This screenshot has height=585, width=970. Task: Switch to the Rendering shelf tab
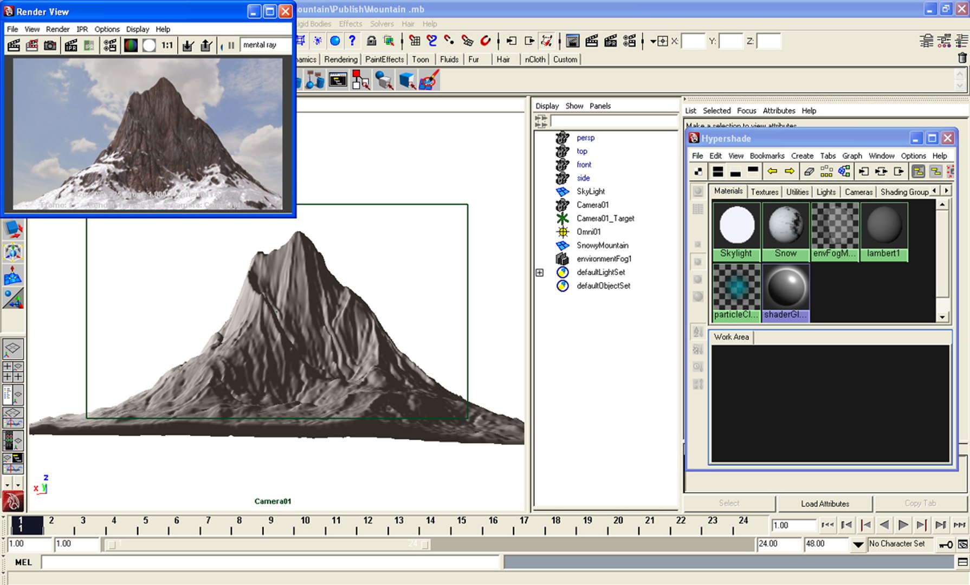click(341, 60)
